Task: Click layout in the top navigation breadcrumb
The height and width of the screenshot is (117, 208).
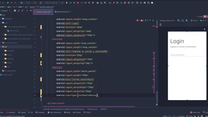Action: point(32,7)
